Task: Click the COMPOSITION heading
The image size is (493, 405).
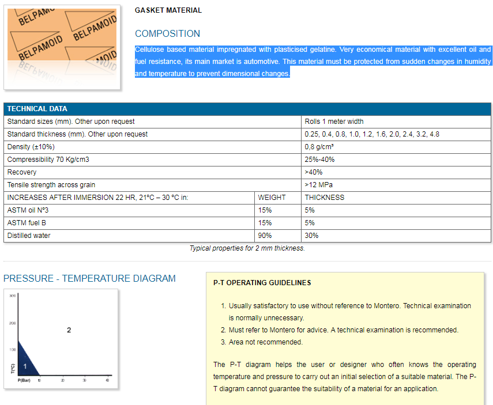Action: [x=167, y=33]
